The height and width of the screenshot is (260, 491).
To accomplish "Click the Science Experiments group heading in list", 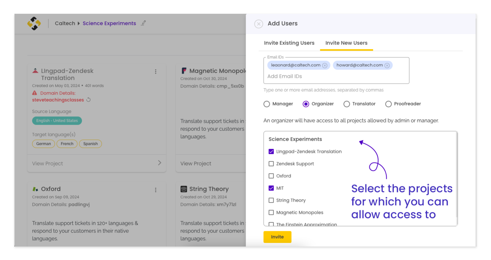I will pos(295,139).
